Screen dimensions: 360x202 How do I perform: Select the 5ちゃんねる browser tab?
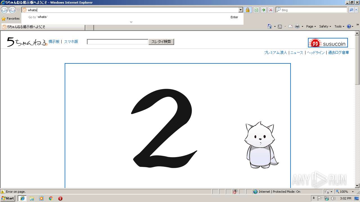tap(43, 27)
